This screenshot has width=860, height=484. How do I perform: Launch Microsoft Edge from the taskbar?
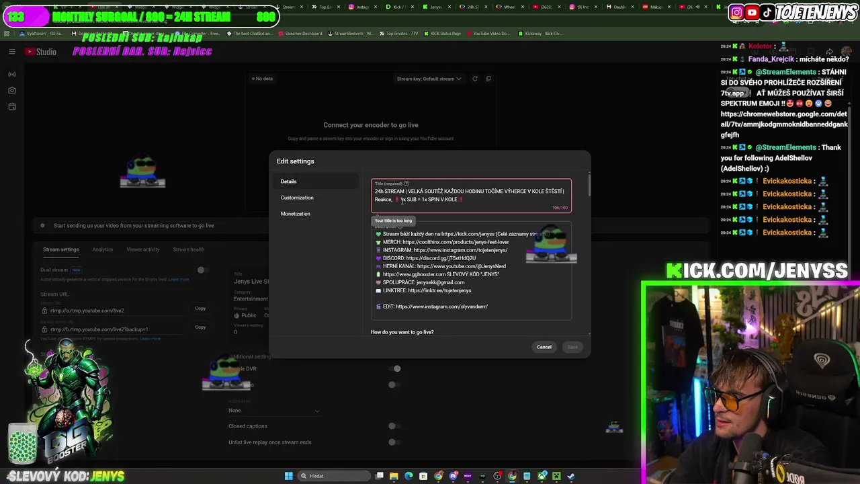click(x=408, y=476)
